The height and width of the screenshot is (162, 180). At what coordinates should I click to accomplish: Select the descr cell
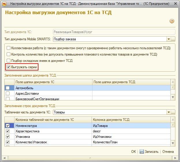(131, 131)
